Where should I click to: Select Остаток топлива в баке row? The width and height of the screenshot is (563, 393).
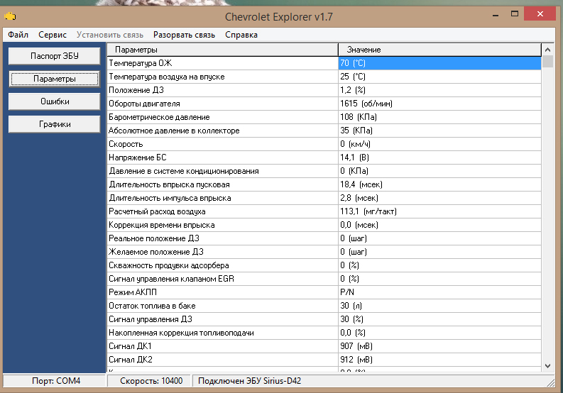point(324,306)
